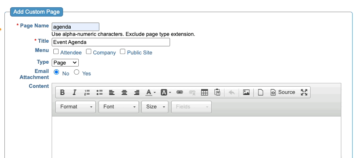Image resolution: width=357 pixels, height=158 pixels.
Task: Open the text color picker
Action: (151, 92)
